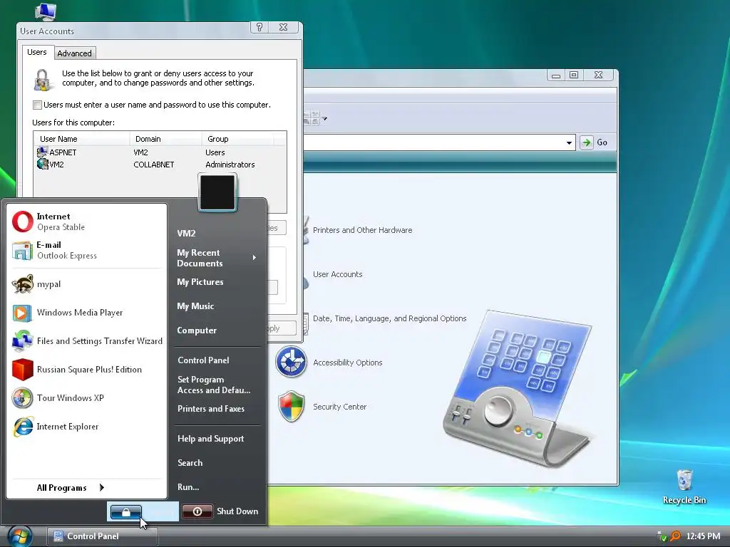Sort by User Name column header
The width and height of the screenshot is (730, 547).
tap(82, 139)
